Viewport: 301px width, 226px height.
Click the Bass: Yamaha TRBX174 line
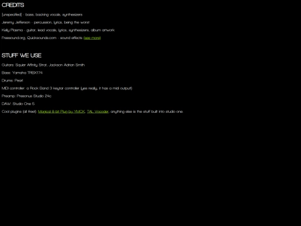(x=22, y=73)
